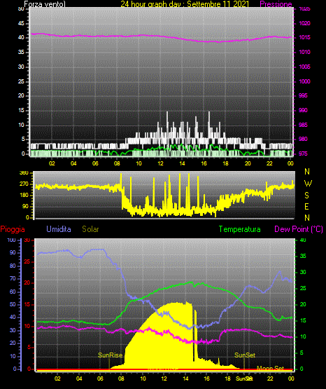The height and width of the screenshot is (389, 326).
Task: Click hour label 16 under the bottom graph
Action: (206, 378)
